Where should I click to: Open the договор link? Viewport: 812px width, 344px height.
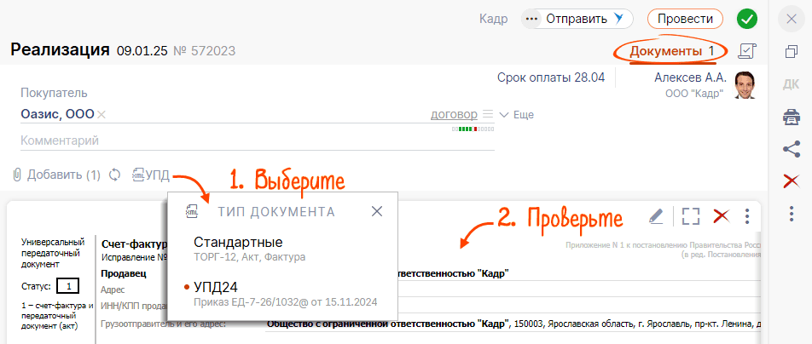click(x=454, y=114)
